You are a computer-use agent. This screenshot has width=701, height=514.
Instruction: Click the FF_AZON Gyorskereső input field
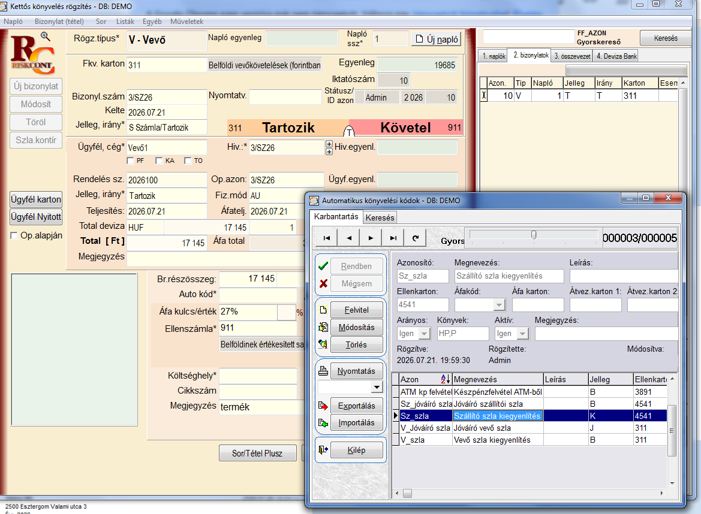(x=528, y=37)
